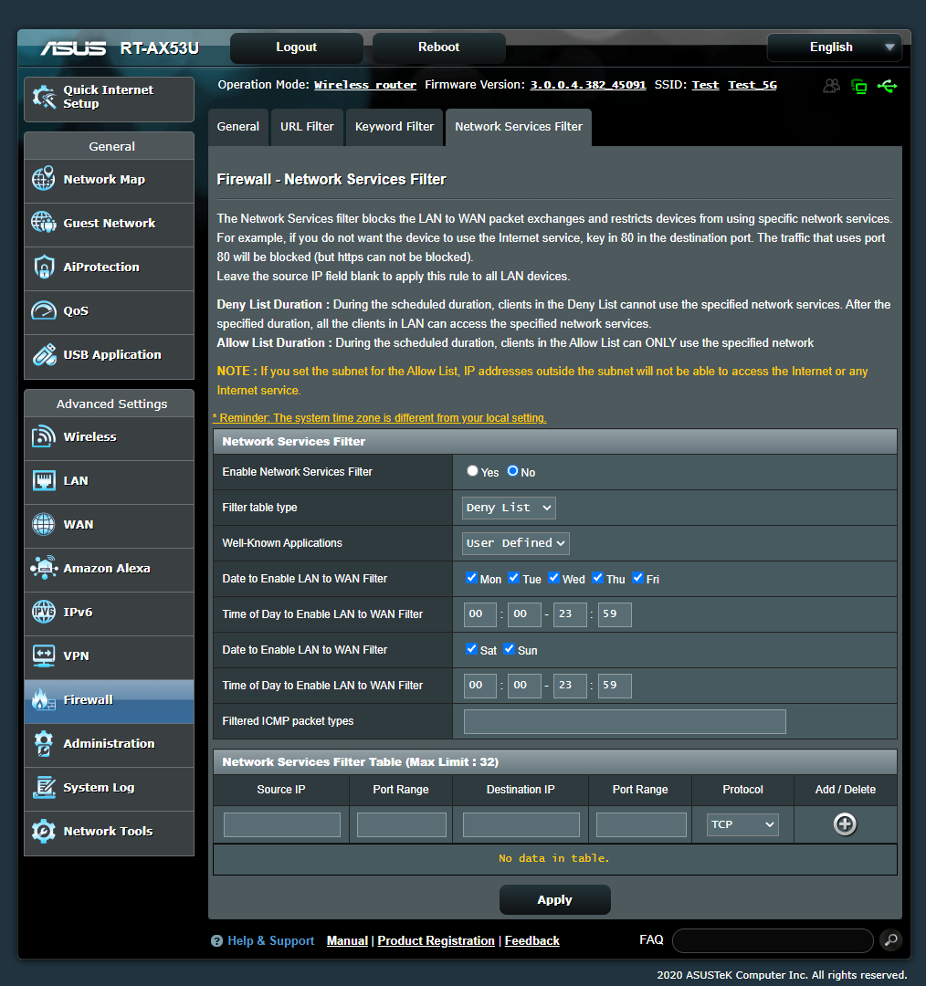Open the Manual link at bottom
This screenshot has height=986, width=926.
(x=346, y=939)
